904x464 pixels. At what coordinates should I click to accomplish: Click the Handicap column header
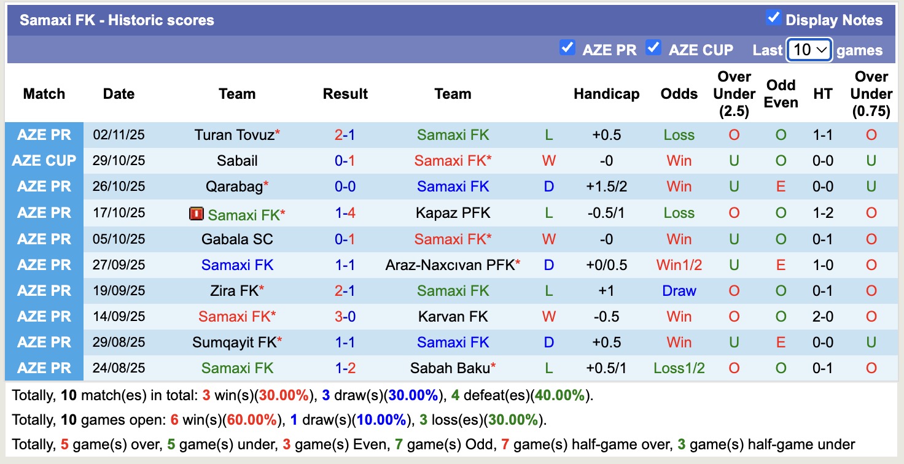606,94
